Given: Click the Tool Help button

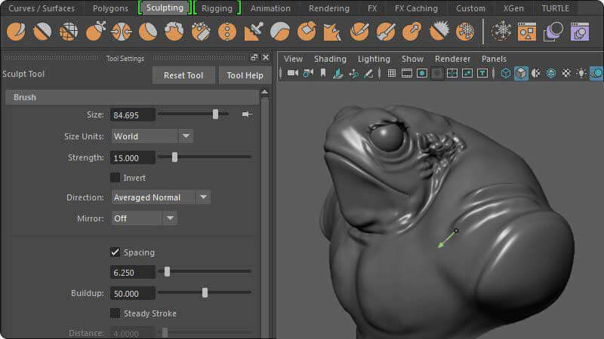Looking at the screenshot, I should [x=245, y=75].
